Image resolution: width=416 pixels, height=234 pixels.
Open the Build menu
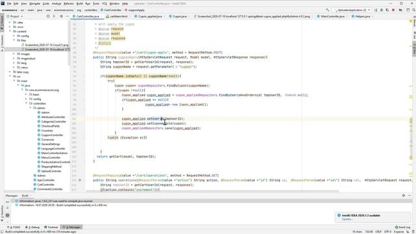pyautogui.click(x=79, y=4)
